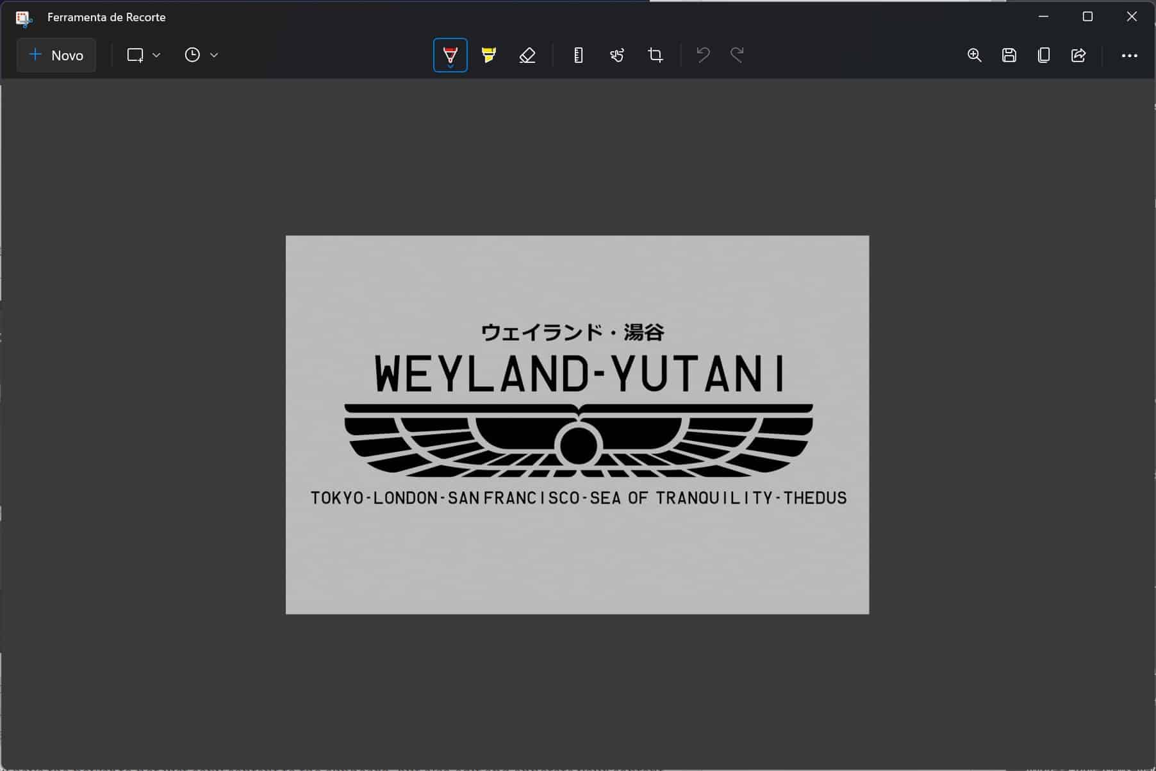The width and height of the screenshot is (1156, 771).
Task: Open the rectangle snip mode dropdown
Action: point(144,55)
